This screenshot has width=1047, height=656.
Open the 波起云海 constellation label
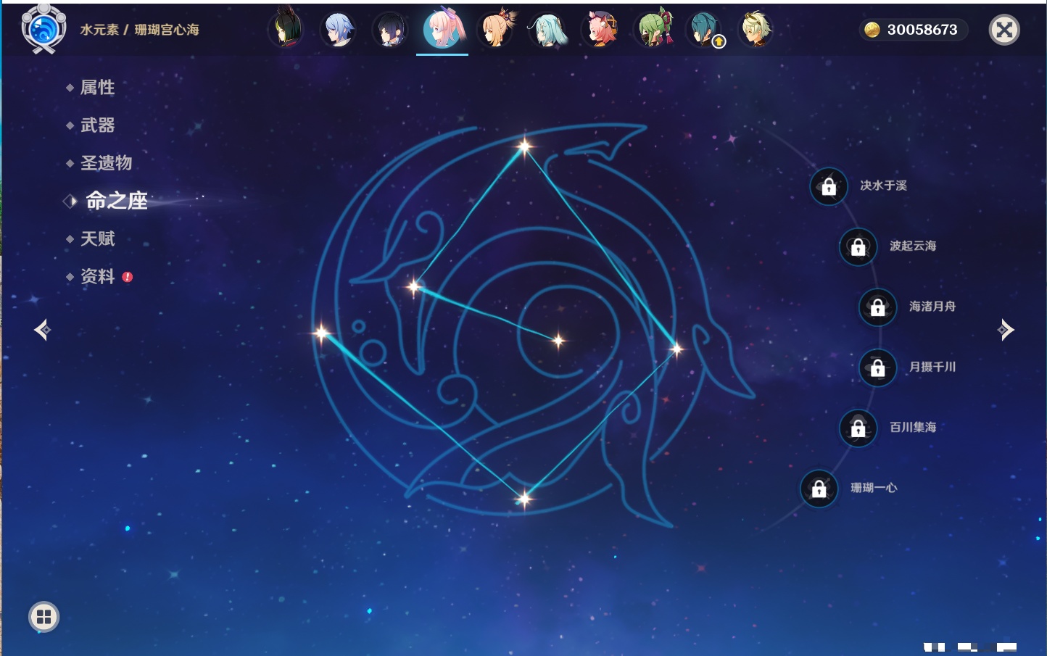913,246
